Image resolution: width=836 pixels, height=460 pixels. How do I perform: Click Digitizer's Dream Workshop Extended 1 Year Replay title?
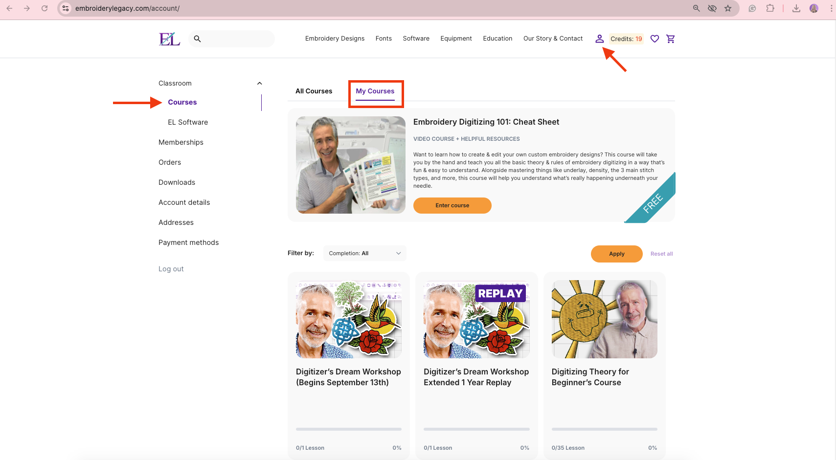[476, 377]
